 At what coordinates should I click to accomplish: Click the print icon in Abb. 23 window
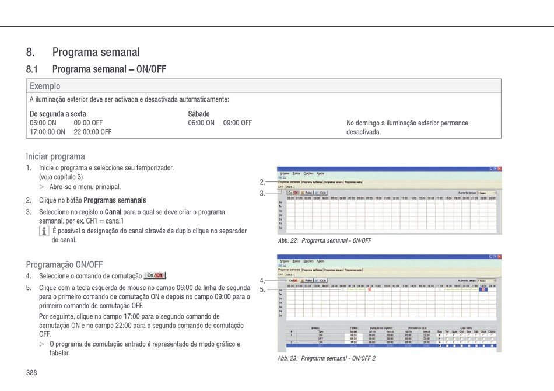coord(284,266)
